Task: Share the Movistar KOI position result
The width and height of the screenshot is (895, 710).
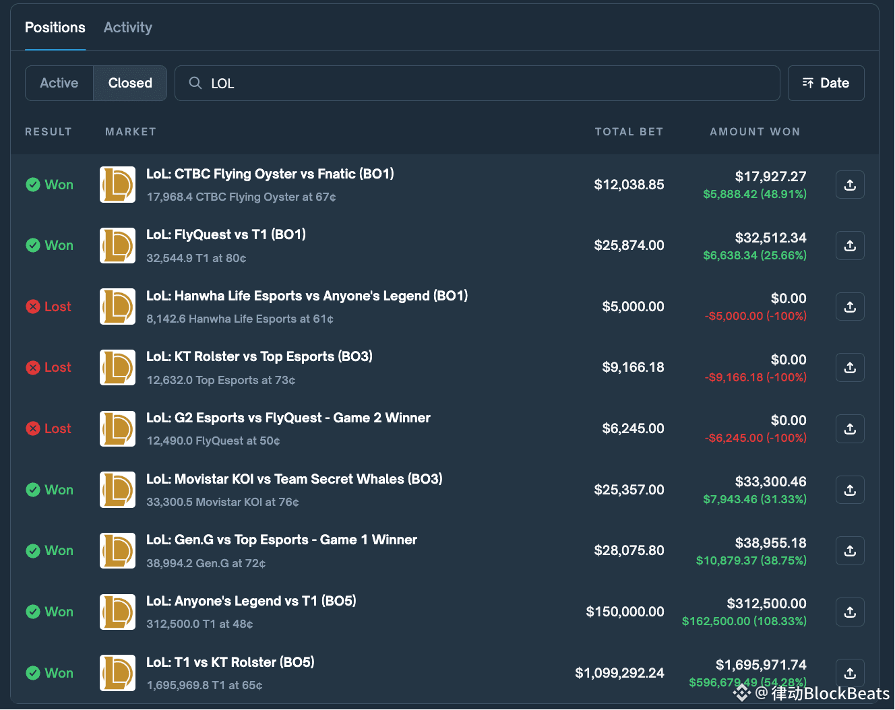Action: point(850,490)
